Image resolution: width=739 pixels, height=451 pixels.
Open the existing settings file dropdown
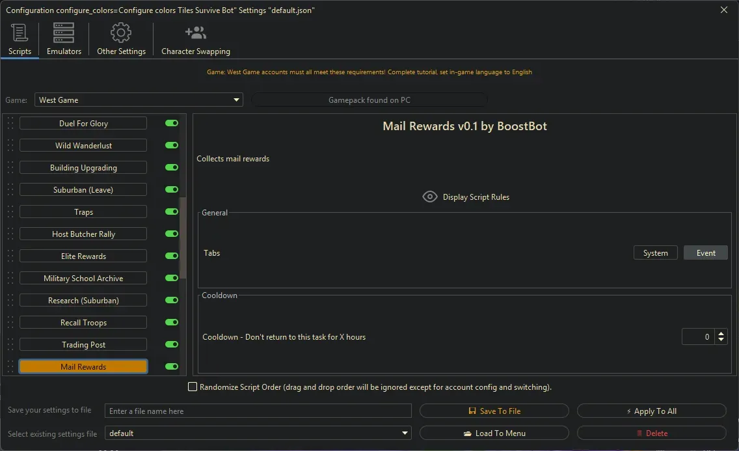[x=405, y=433]
